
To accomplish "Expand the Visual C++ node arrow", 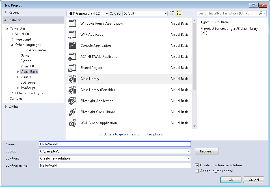I will click(18, 77).
